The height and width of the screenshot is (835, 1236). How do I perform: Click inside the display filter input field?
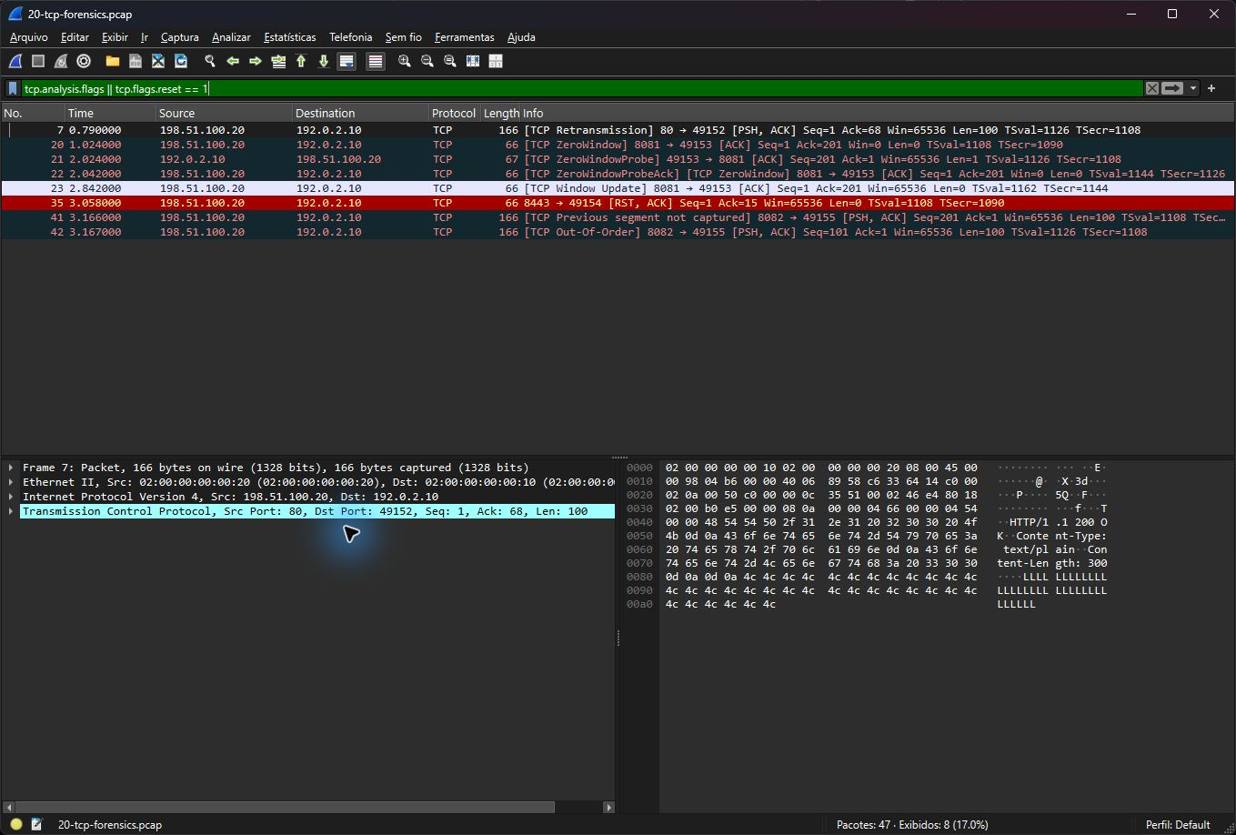point(582,88)
